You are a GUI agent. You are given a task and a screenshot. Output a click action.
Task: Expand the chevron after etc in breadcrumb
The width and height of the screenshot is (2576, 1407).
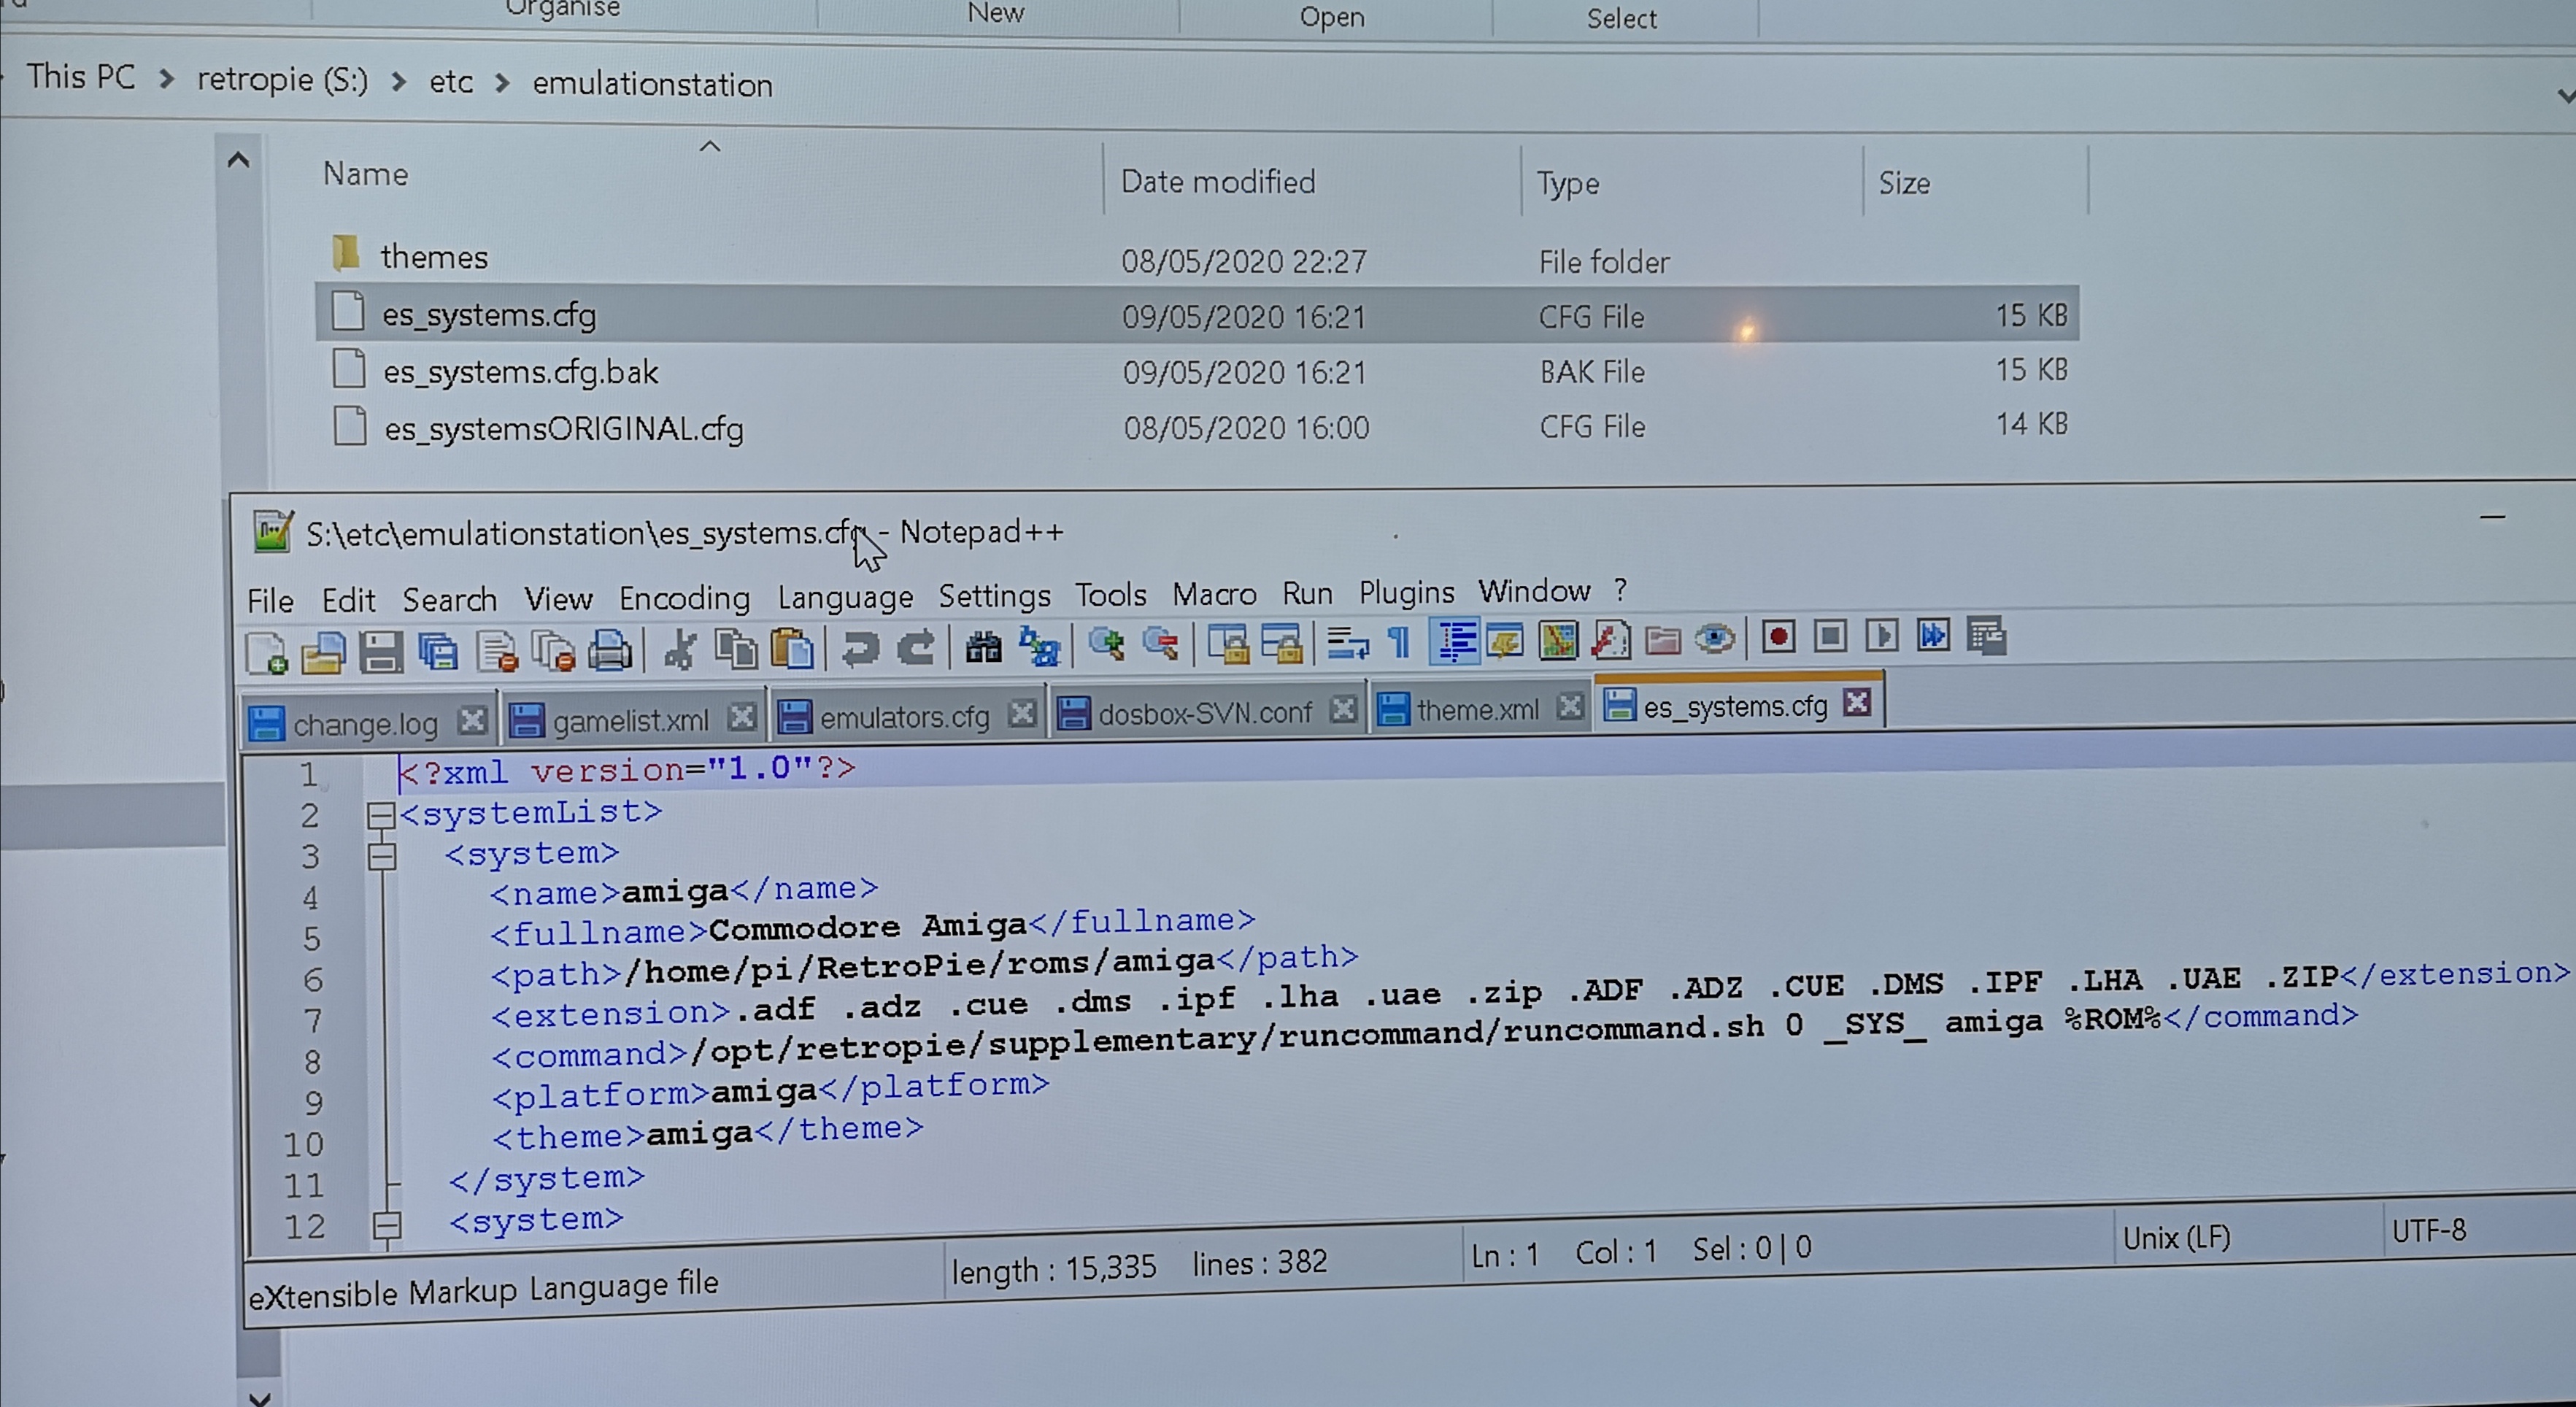click(x=502, y=83)
